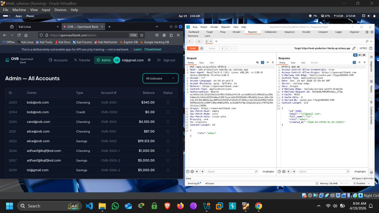The width and height of the screenshot is (379, 213).
Task: Open Firefox extensions puzzle icon
Action: pyautogui.click(x=171, y=35)
